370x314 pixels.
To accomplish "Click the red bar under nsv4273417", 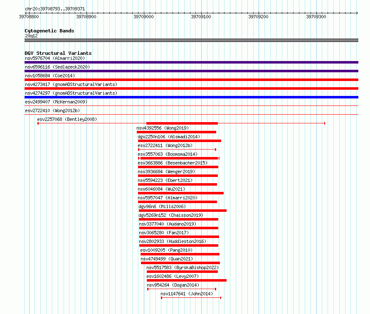I will (191, 88).
